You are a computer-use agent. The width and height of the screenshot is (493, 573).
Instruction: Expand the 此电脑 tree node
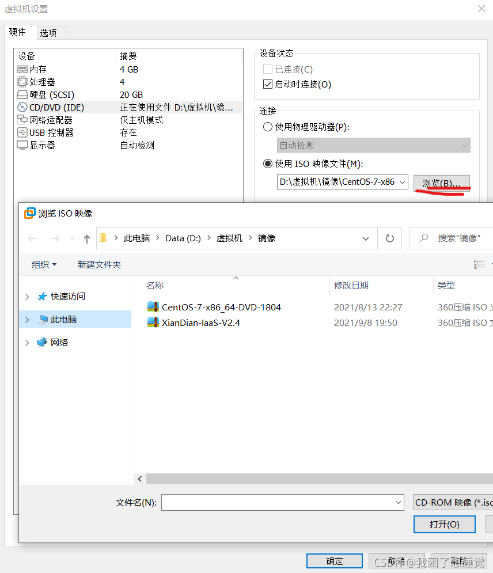point(27,320)
